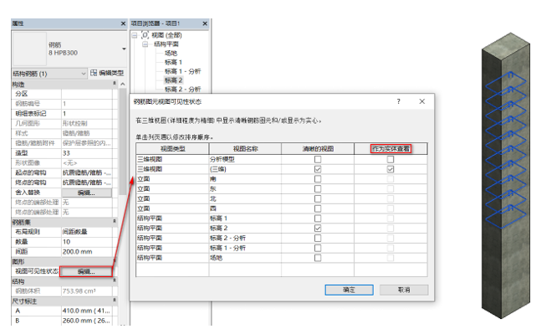Image resolution: width=551 pixels, height=334 pixels.
Task: Click the 间距 value 200.0 mm
Action: [x=87, y=251]
